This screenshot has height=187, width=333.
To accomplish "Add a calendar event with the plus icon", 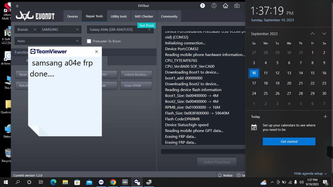I will click(325, 117).
